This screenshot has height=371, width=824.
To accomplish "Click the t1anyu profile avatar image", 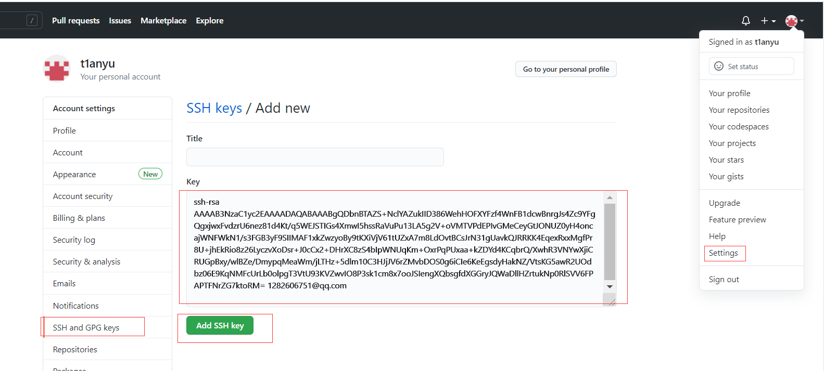I will click(x=57, y=69).
